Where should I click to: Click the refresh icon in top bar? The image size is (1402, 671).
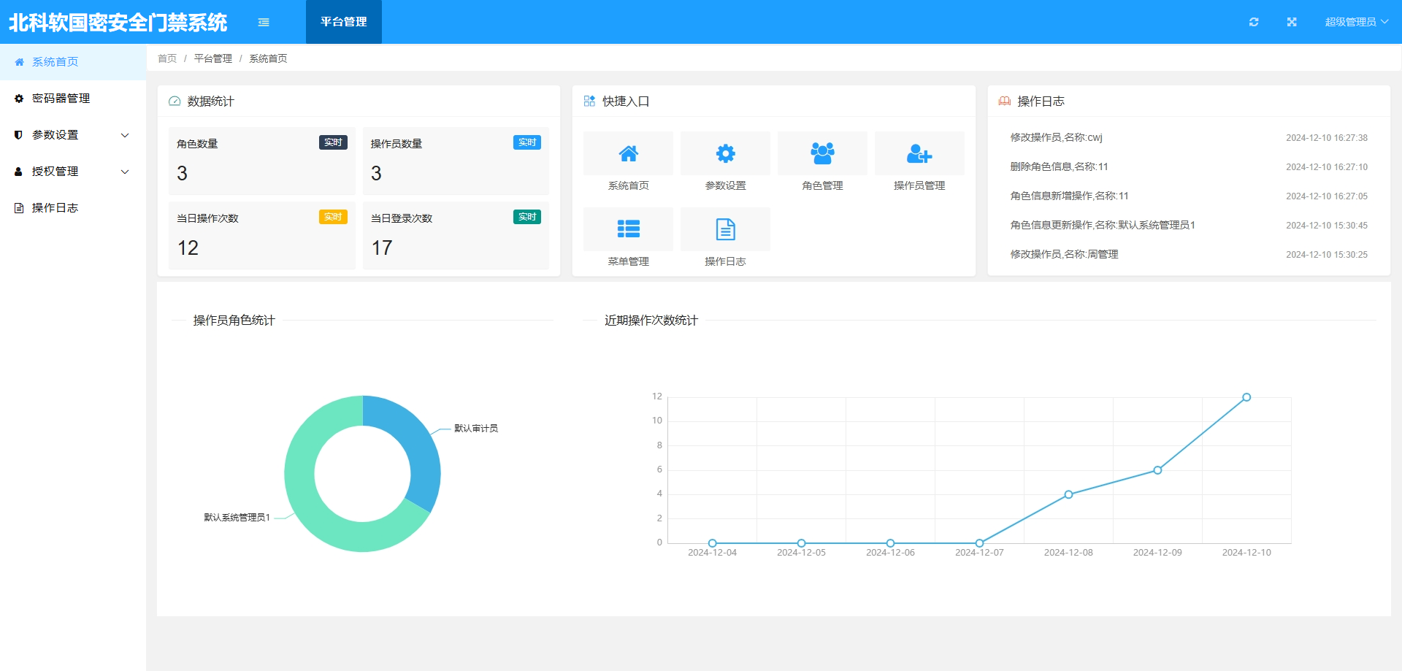(1254, 22)
